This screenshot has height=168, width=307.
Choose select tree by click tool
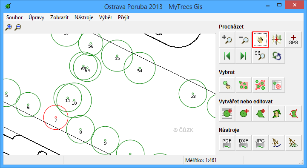tap(227, 85)
